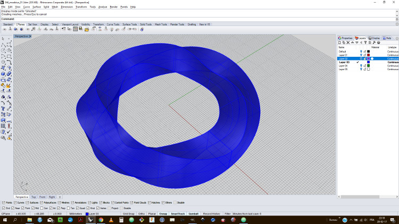Select the Layer 05 row in the layer list
Viewport: 399px width, 224px height.
click(x=368, y=70)
